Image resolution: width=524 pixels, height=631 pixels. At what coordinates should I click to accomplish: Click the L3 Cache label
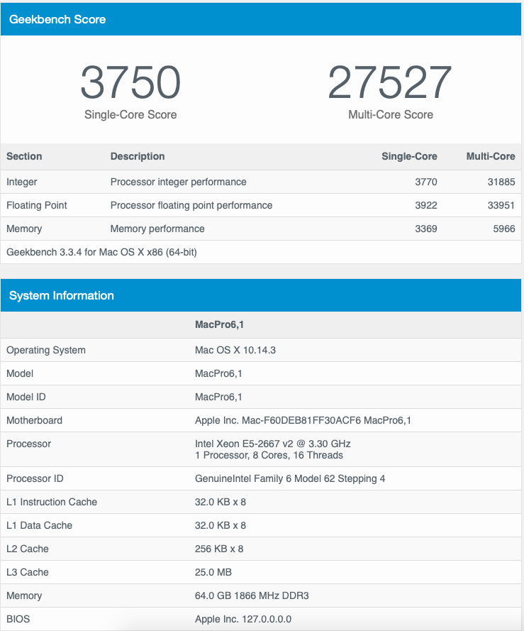click(28, 572)
